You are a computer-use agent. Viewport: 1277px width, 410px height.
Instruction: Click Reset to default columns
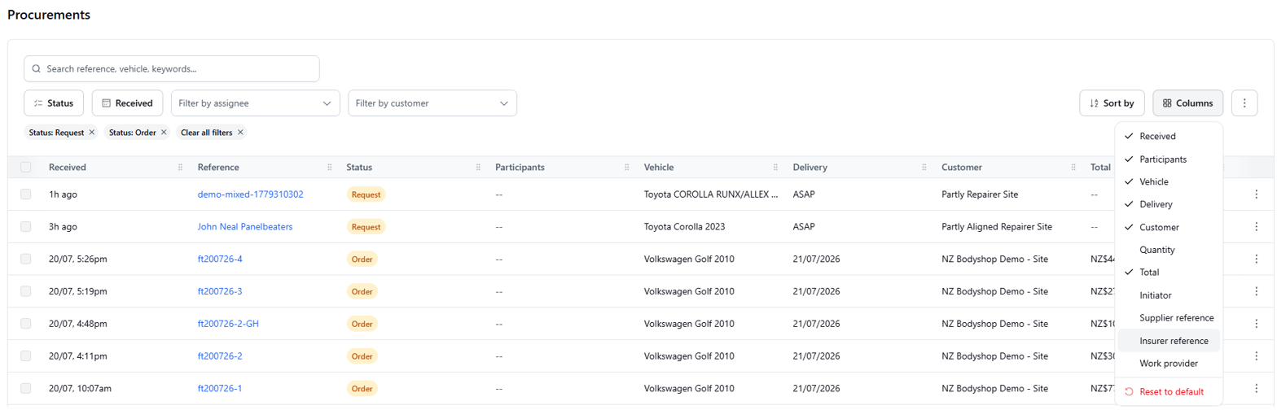click(1169, 392)
